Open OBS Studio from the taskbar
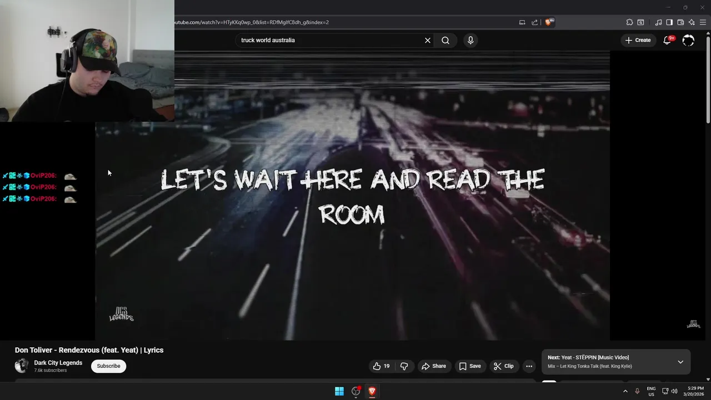The height and width of the screenshot is (400, 711). [356, 391]
